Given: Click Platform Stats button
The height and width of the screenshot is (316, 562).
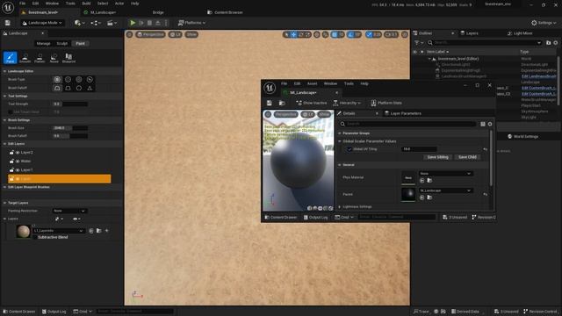Looking at the screenshot, I should pyautogui.click(x=386, y=104).
